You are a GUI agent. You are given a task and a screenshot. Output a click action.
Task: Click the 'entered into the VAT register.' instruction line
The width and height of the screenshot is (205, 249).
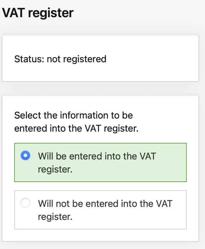tap(76, 128)
